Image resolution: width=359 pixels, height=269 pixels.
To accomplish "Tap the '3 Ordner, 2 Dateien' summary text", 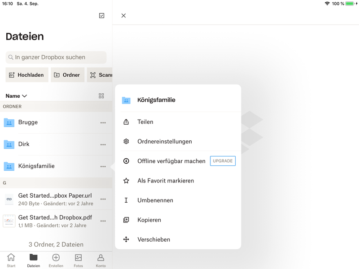I will coord(56,244).
